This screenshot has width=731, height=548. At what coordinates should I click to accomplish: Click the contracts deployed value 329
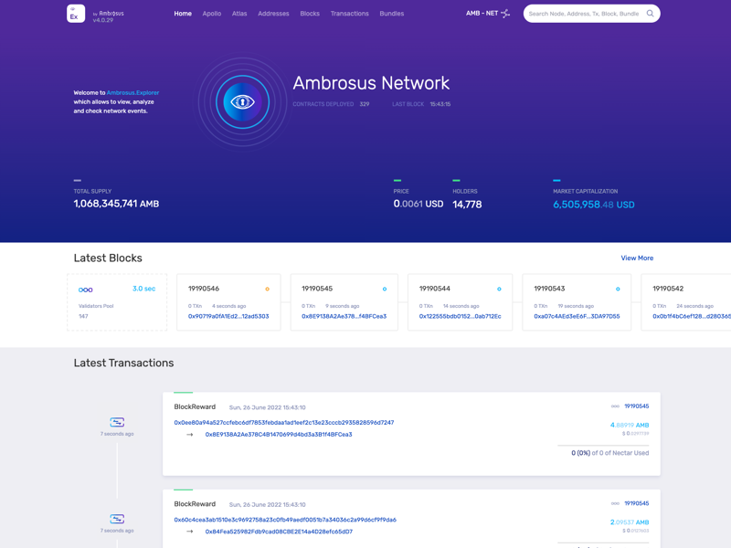coord(364,104)
